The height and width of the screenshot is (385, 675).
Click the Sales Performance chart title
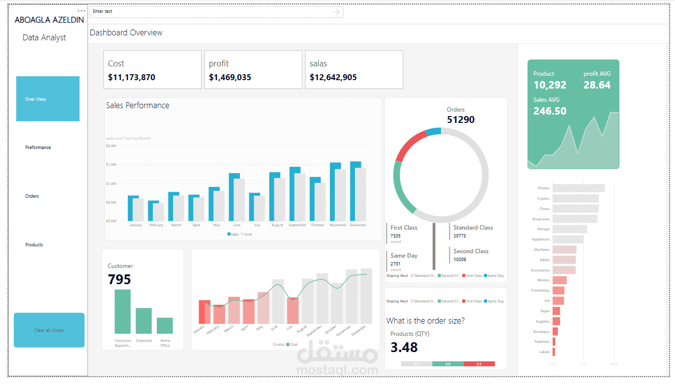(138, 105)
